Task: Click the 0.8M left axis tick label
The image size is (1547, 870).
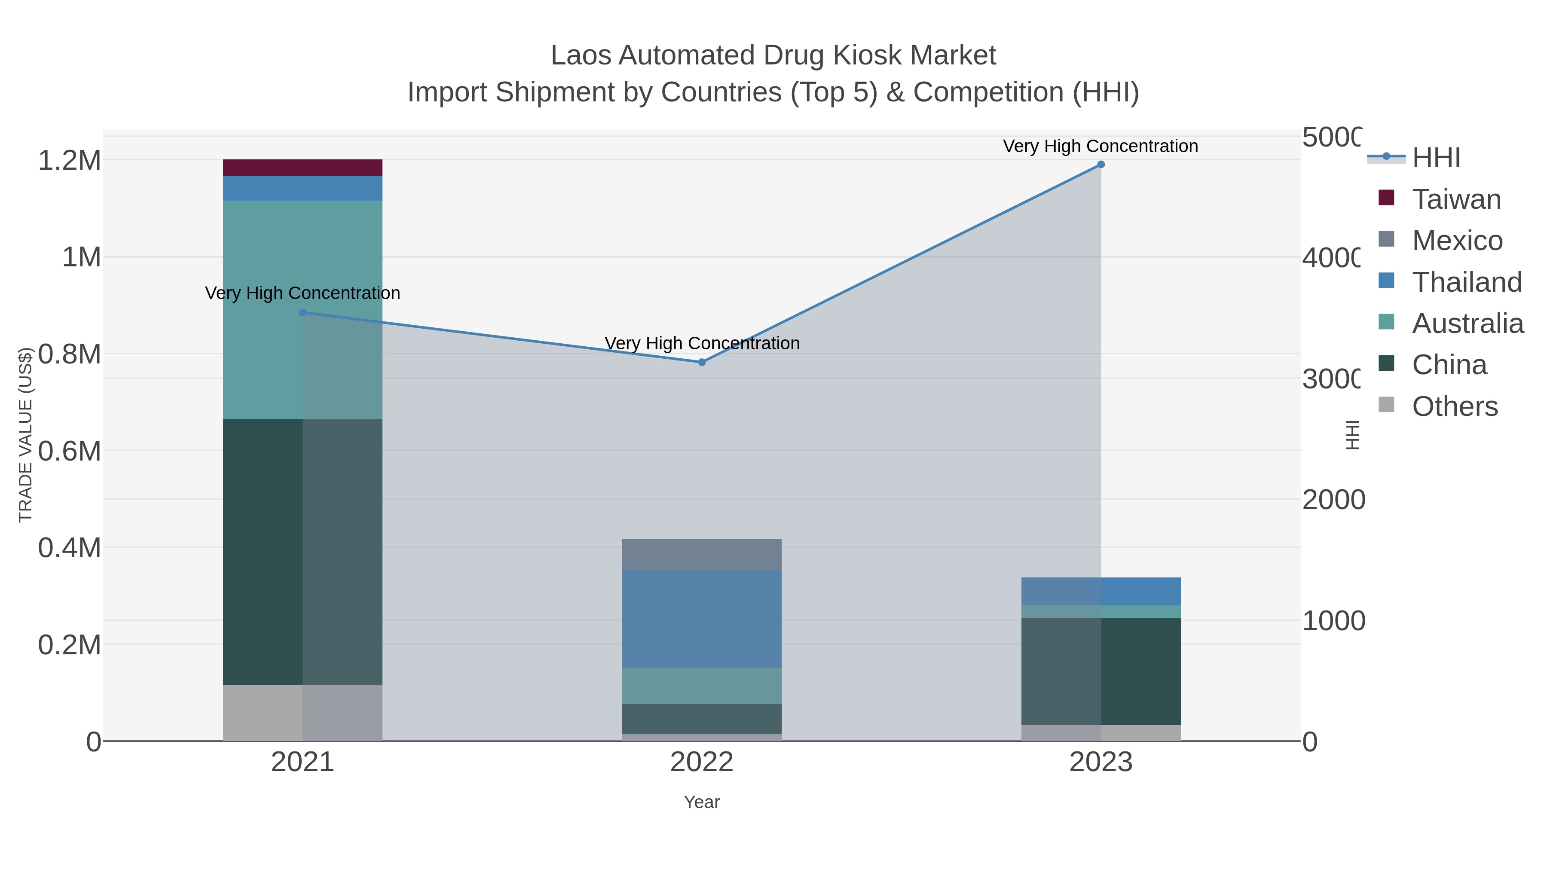Action: pyautogui.click(x=70, y=354)
